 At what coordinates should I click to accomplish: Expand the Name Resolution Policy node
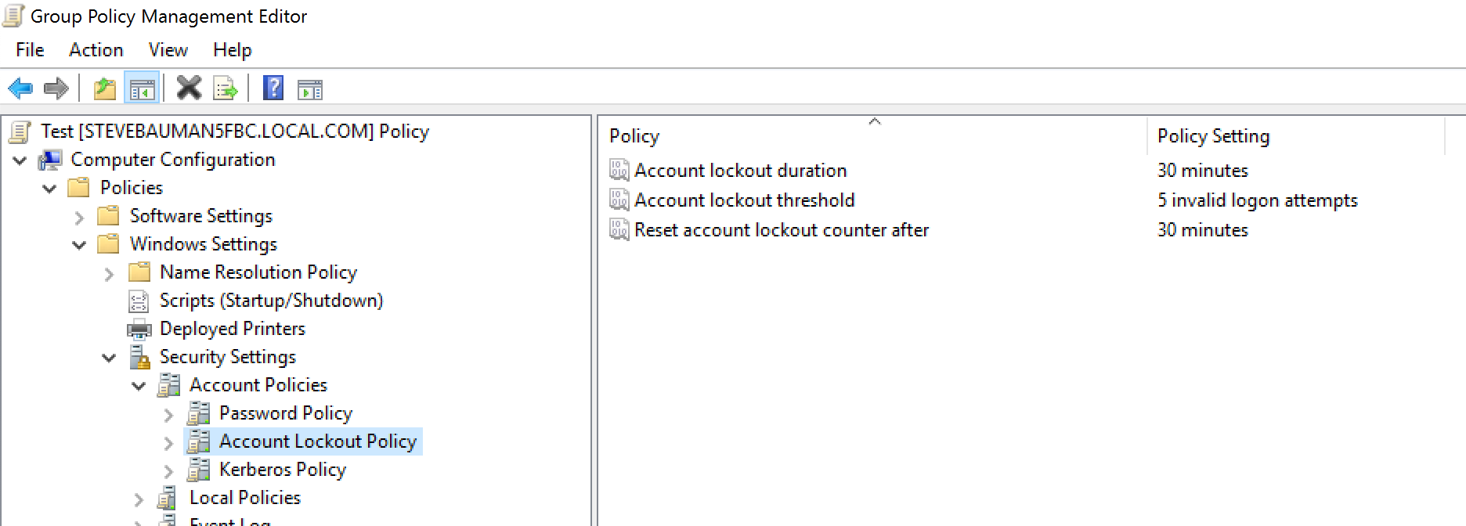coord(109,272)
